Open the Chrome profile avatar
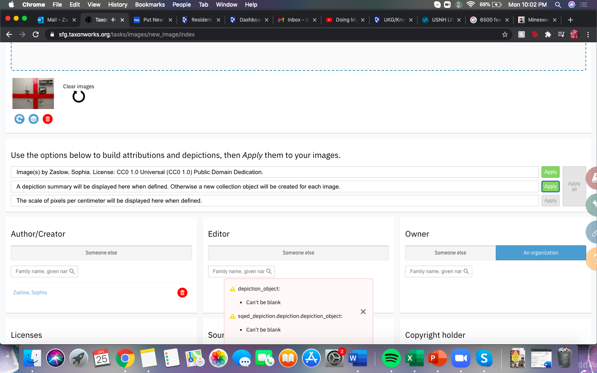 (x=574, y=34)
